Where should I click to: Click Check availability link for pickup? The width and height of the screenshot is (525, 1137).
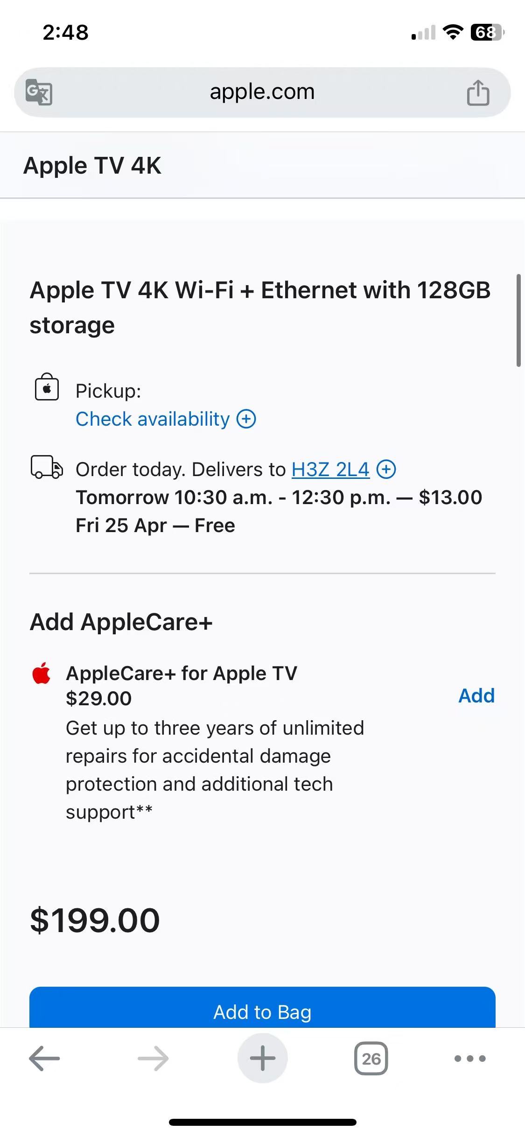point(153,419)
